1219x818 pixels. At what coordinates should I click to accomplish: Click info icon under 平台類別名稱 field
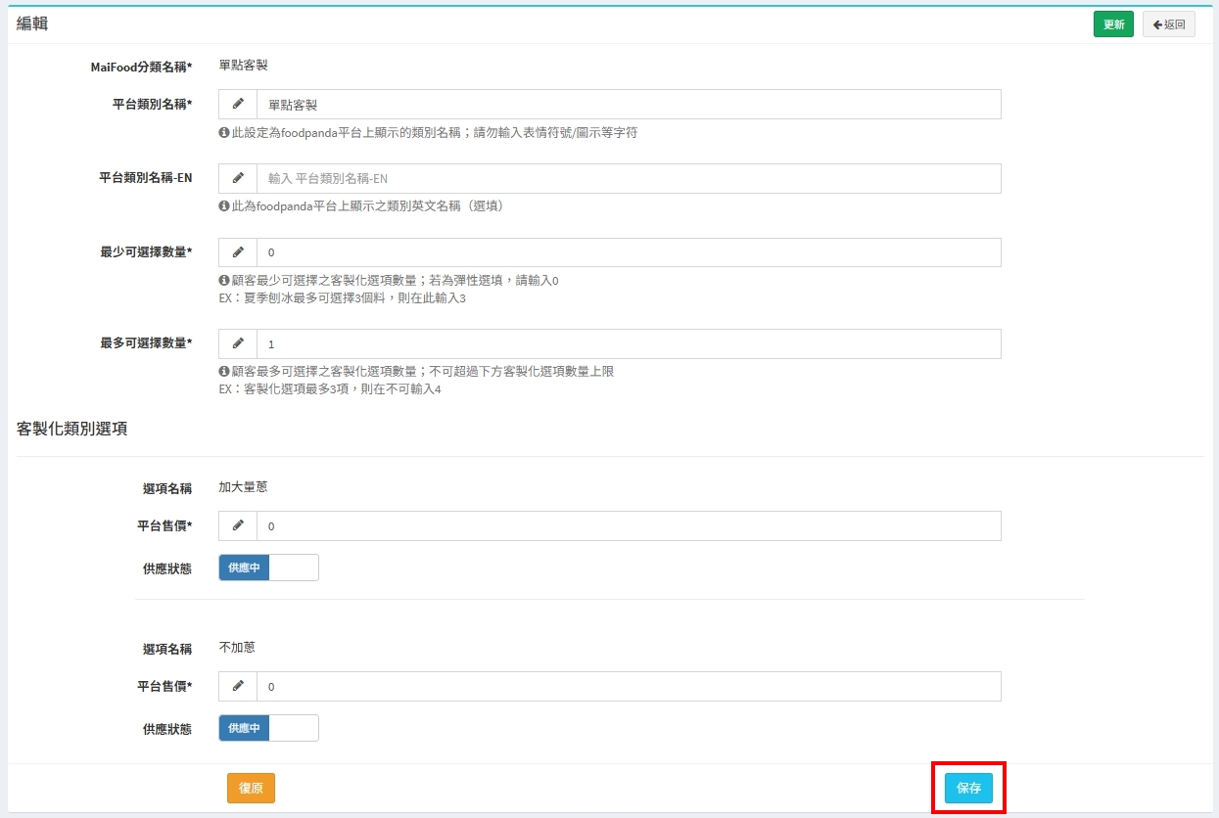click(224, 132)
